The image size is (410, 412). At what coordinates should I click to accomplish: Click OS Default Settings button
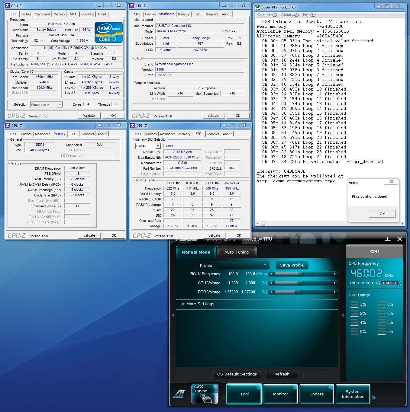click(x=237, y=374)
